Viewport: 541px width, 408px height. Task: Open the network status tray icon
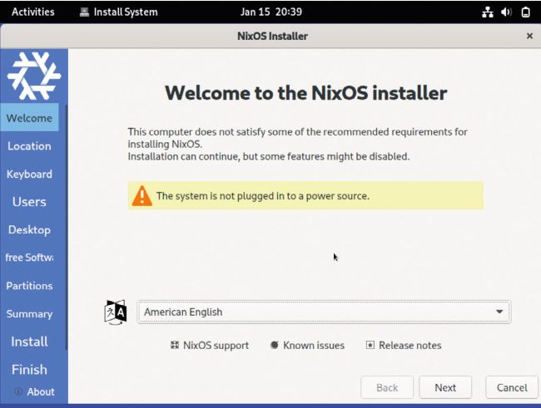click(x=488, y=12)
